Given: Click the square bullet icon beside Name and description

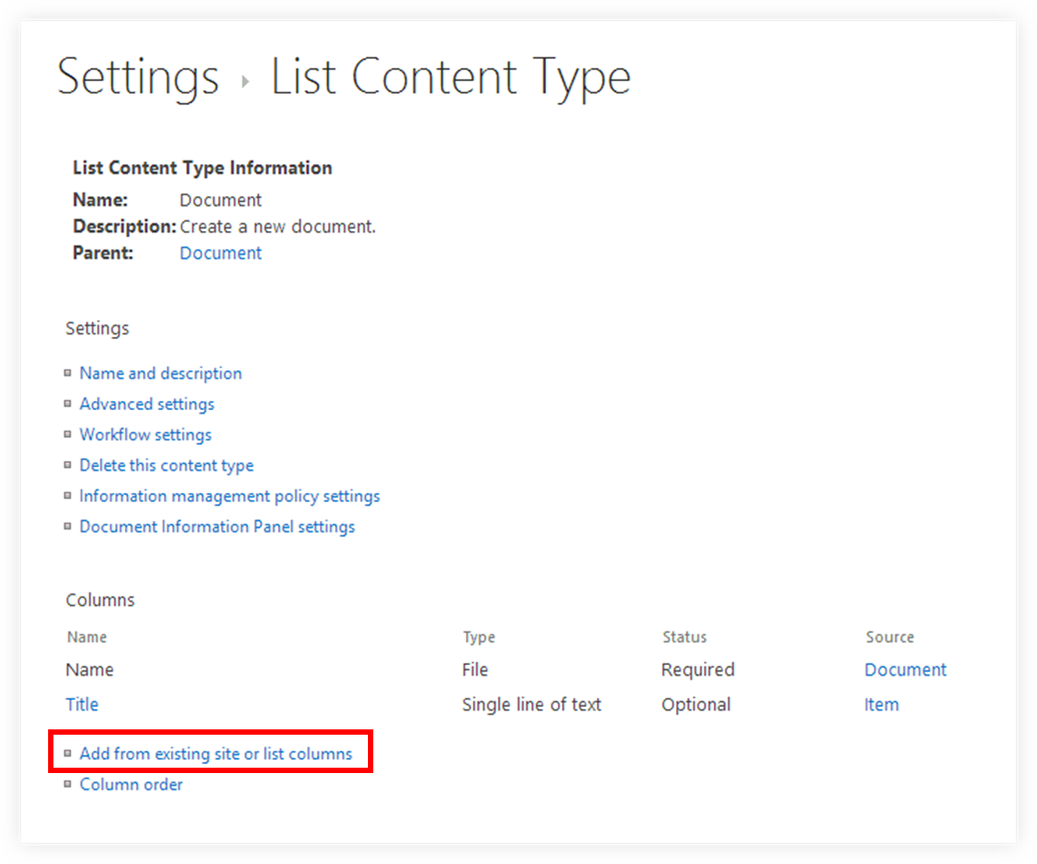Looking at the screenshot, I should coord(69,373).
